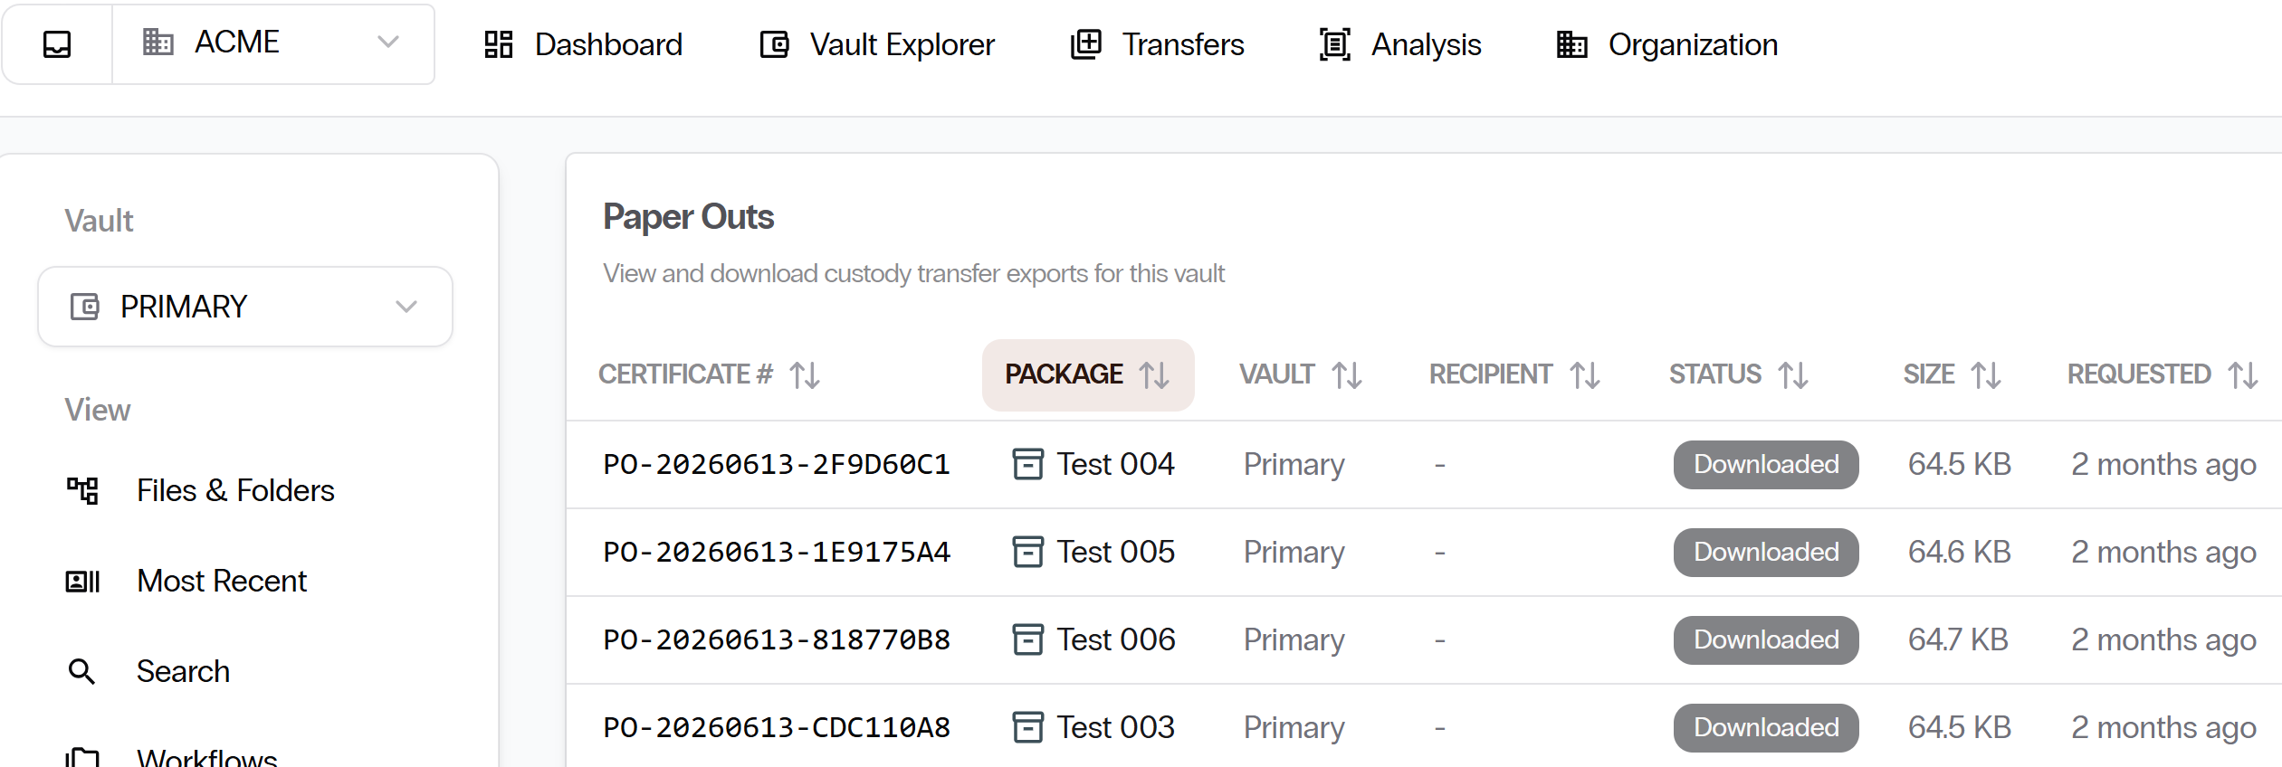Click the Test 004 package archive icon

(1027, 464)
